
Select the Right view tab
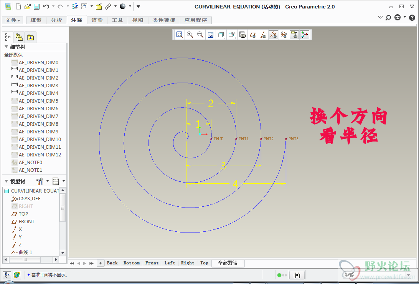click(x=188, y=263)
